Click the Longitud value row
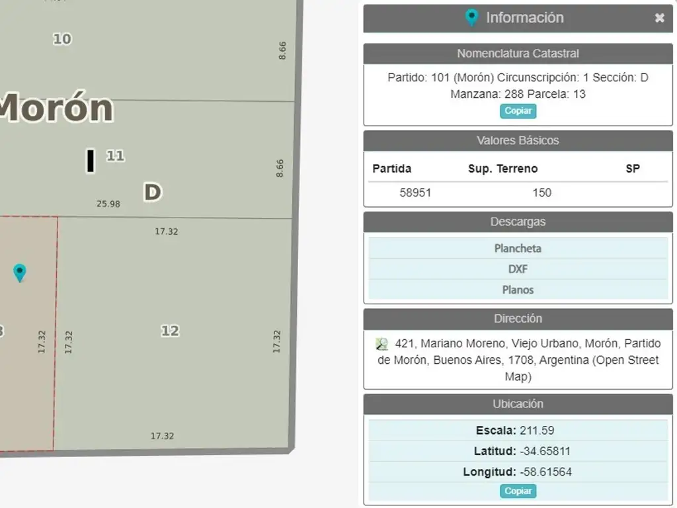The width and height of the screenshot is (677, 508). [518, 472]
